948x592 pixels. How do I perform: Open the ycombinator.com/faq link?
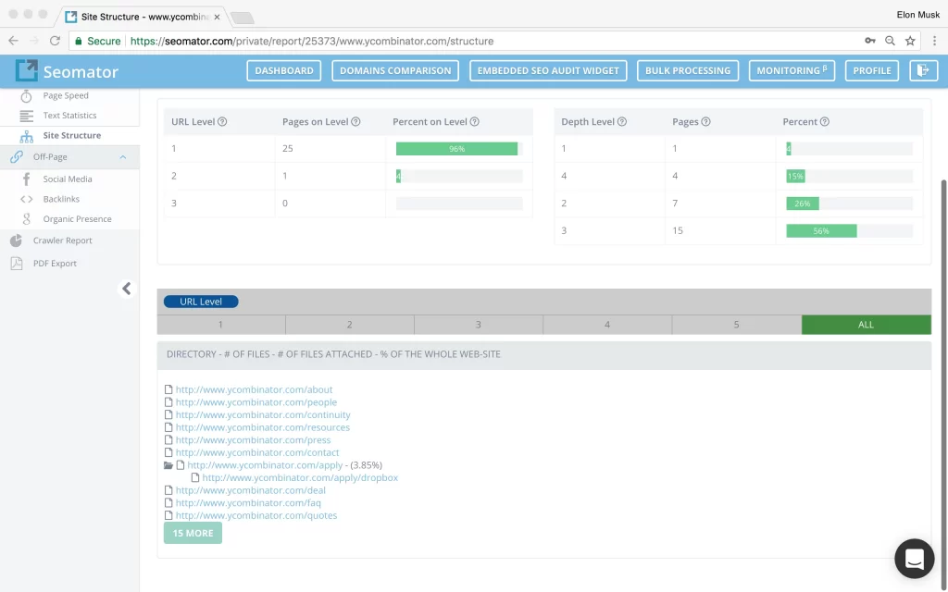pyautogui.click(x=248, y=502)
